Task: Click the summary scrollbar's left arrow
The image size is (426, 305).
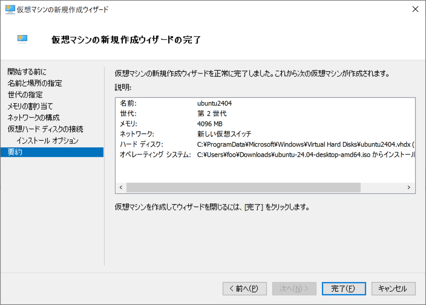Action: pyautogui.click(x=121, y=188)
